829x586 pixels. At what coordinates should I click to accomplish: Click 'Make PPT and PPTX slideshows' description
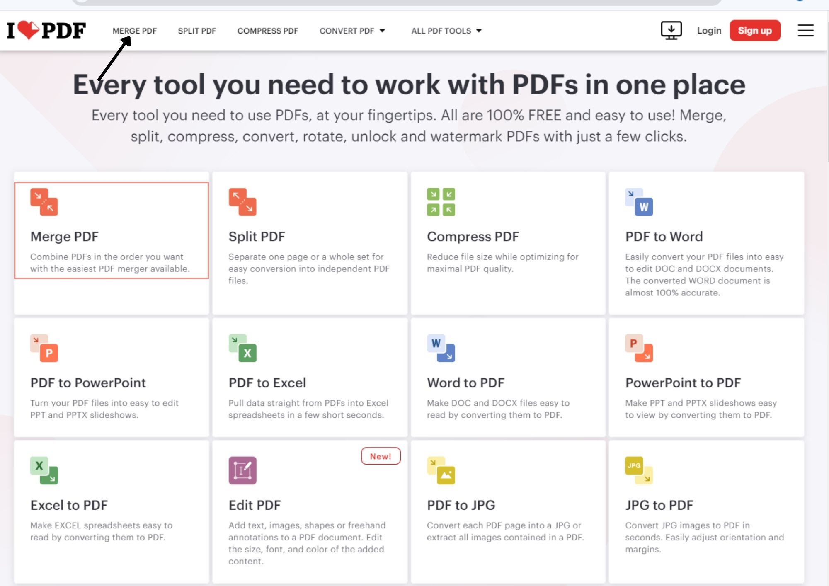point(701,409)
